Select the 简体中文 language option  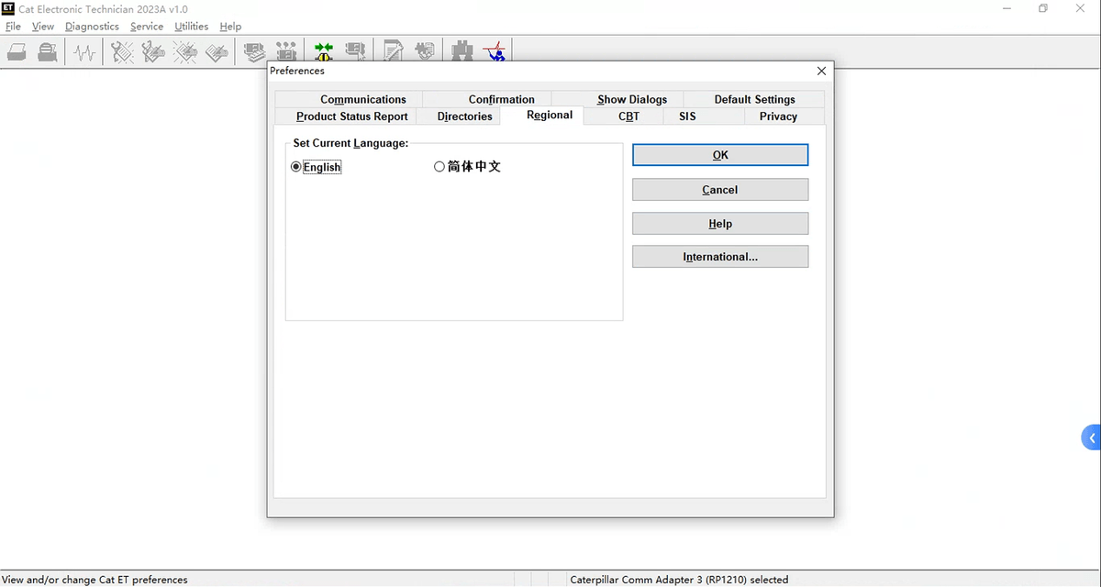pyautogui.click(x=439, y=167)
